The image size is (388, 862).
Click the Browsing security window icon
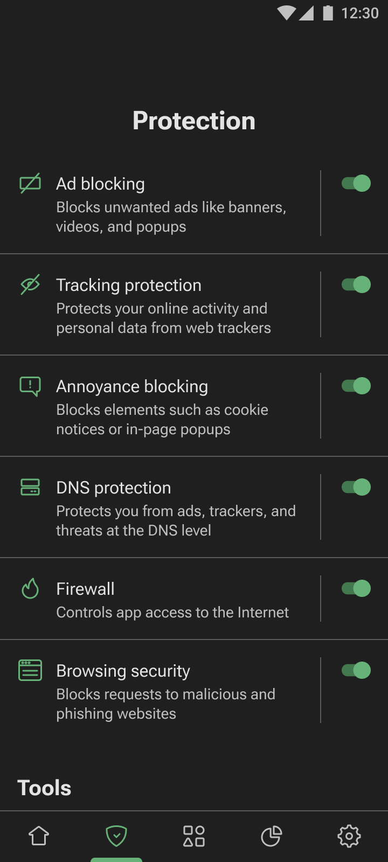[30, 670]
